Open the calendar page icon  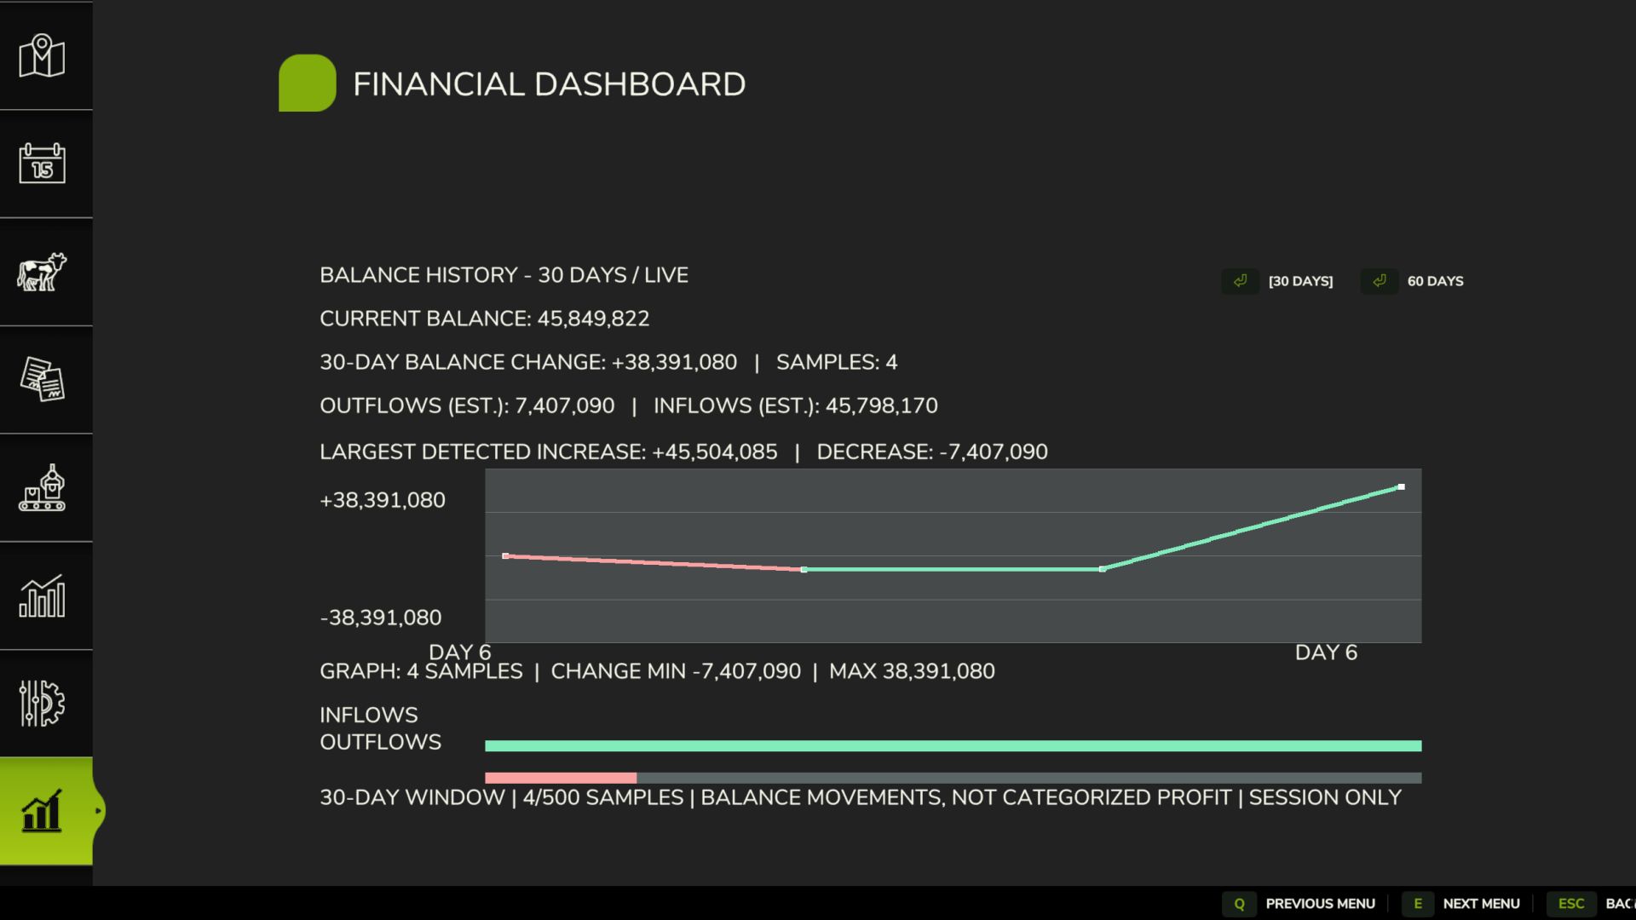pyautogui.click(x=42, y=164)
